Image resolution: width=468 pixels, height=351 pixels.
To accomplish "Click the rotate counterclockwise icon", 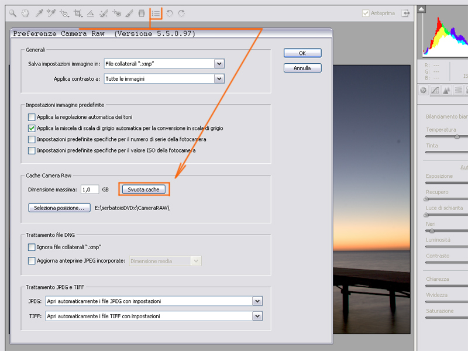I will tap(170, 13).
